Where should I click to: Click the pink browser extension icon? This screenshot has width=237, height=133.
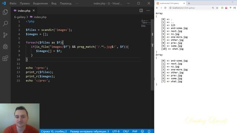coord(226,8)
